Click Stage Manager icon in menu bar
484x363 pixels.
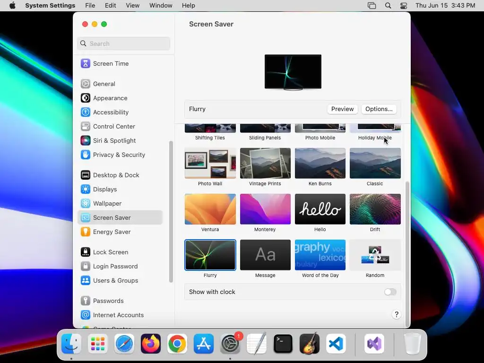coord(372,6)
